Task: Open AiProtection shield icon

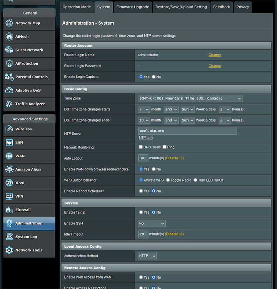Action: tap(9, 63)
